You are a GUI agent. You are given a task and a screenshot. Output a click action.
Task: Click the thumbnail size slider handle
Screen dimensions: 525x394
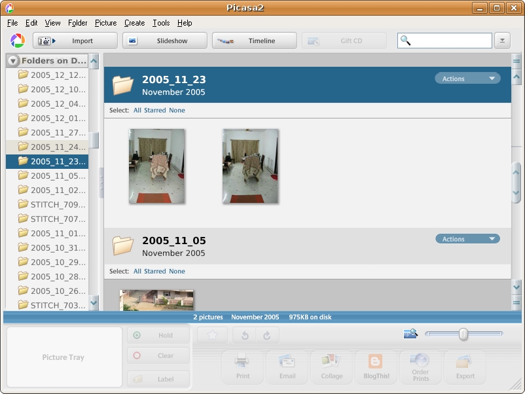(x=463, y=334)
